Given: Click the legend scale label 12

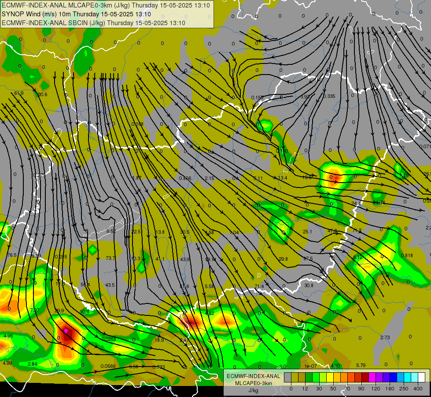Looking at the screenshot, I should 305,389.
